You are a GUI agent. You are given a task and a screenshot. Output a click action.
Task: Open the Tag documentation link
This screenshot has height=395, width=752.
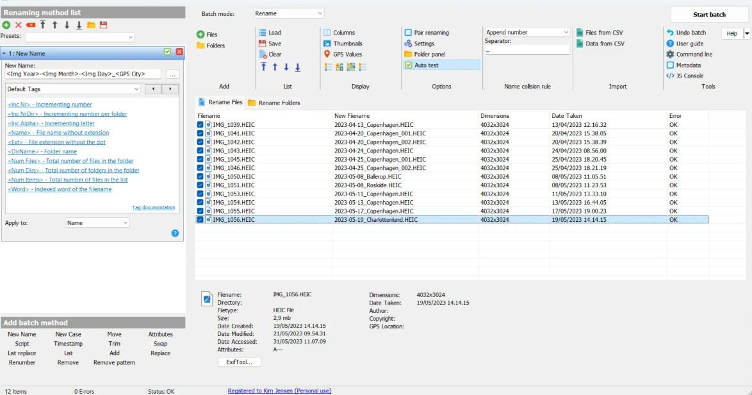pos(154,207)
